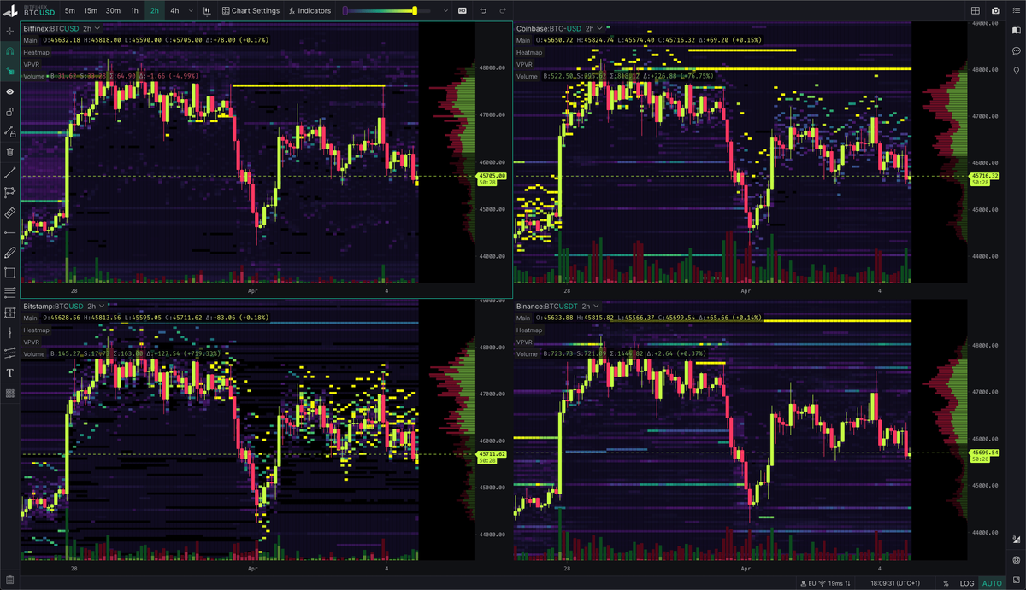
Task: Toggle the HD rendering button
Action: pos(463,11)
